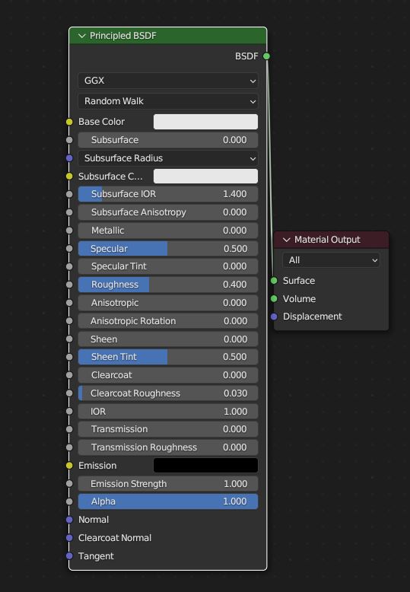This screenshot has width=410, height=592.
Task: Click the Tangent input socket
Action: (69, 555)
